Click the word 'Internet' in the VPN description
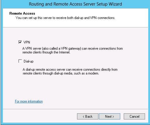 64,52
